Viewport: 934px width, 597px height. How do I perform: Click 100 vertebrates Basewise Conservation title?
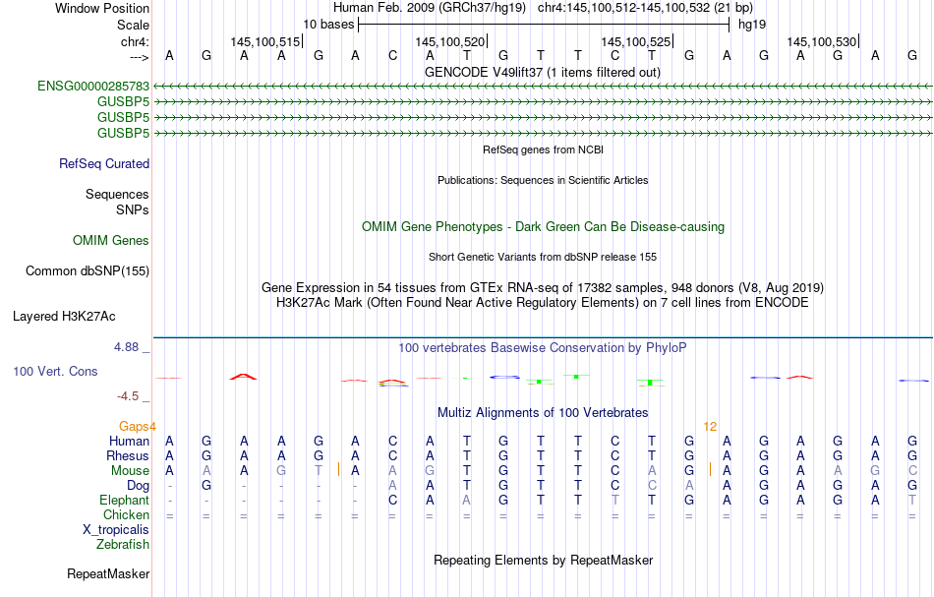point(543,348)
